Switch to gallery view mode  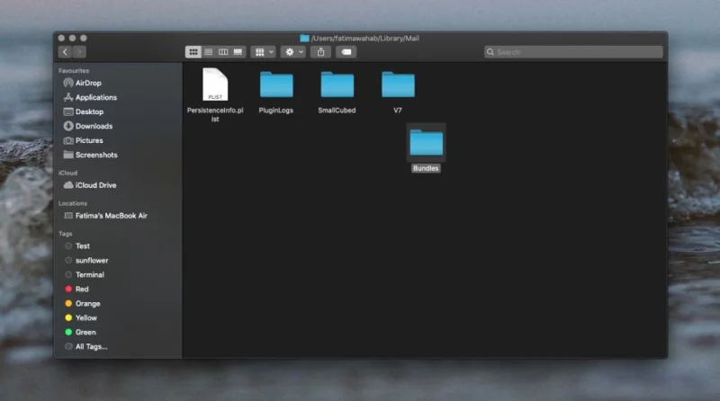[238, 52]
